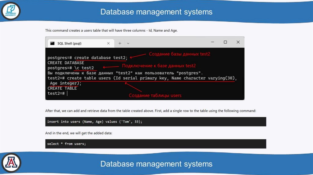Click the terminal icon on the SQL Shell tab
313x175 pixels.
(x=52, y=43)
